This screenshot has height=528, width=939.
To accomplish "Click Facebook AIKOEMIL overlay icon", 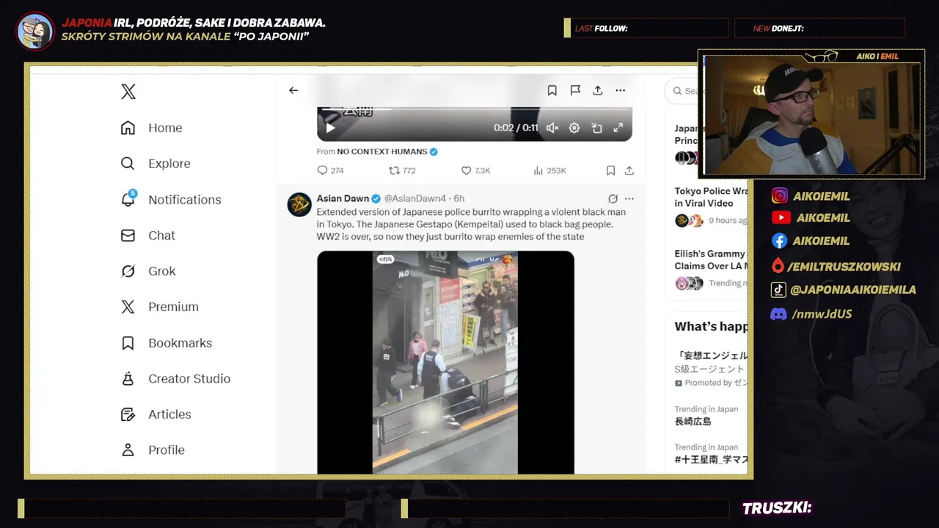I will [780, 241].
